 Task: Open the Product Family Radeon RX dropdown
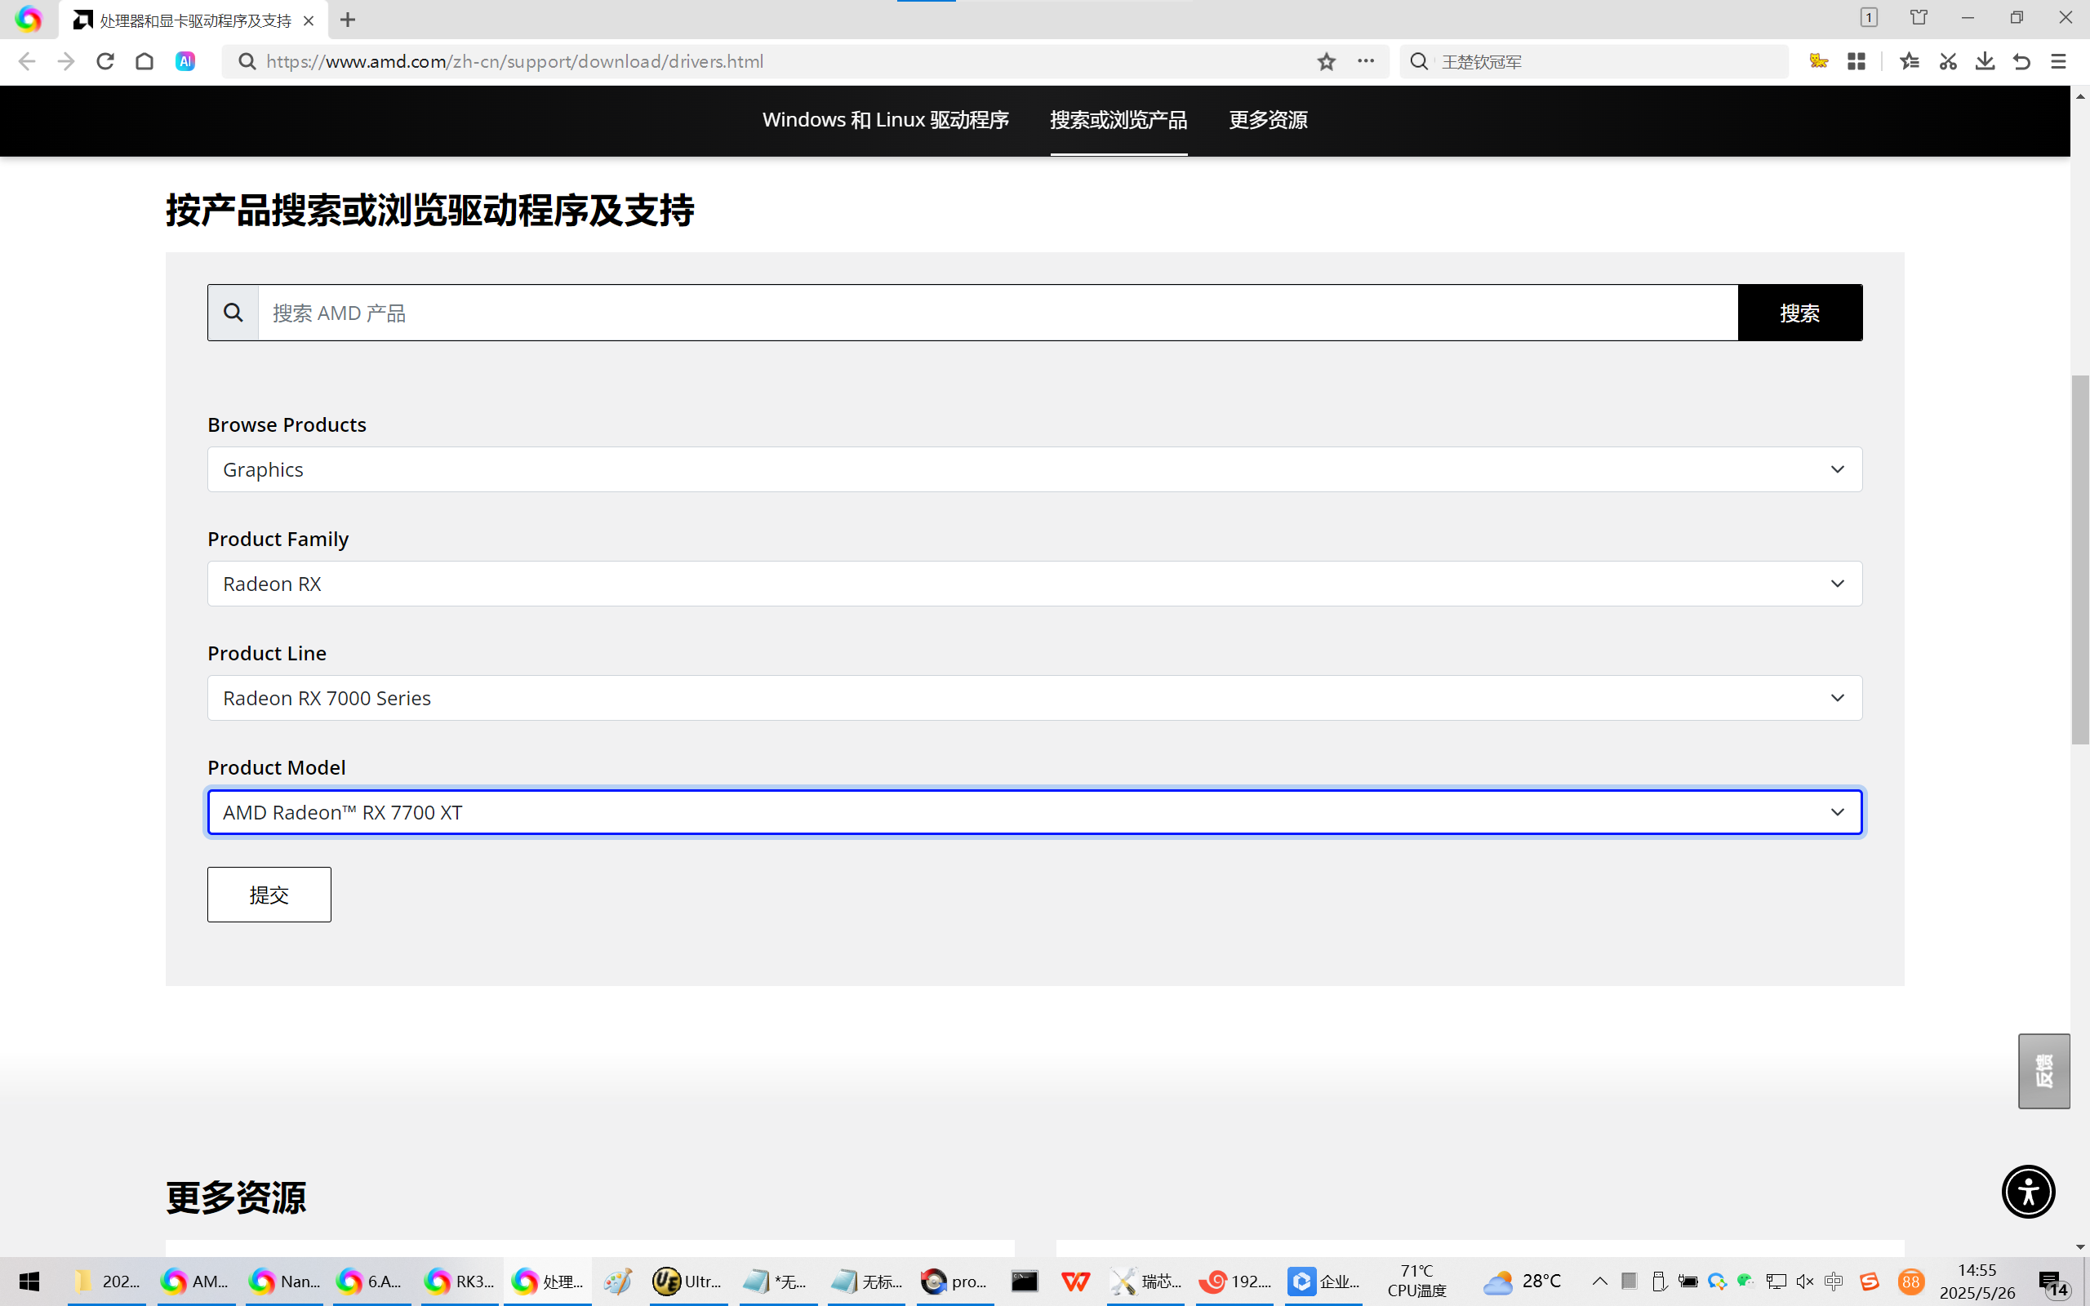[1034, 584]
